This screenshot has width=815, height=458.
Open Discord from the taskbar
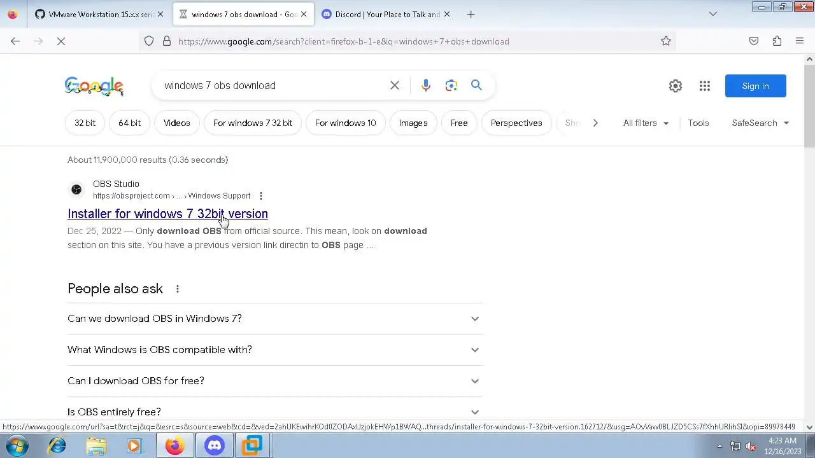(x=215, y=446)
